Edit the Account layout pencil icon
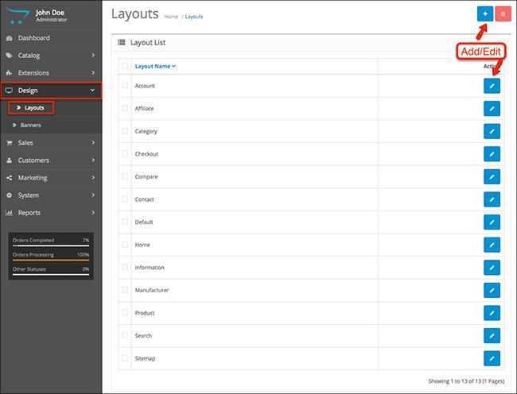Viewport: 517px width, 394px height. 492,86
